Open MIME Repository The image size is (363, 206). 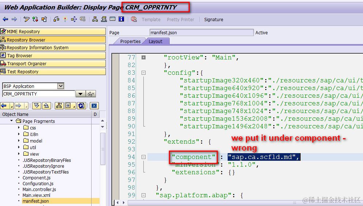pyautogui.click(x=53, y=31)
